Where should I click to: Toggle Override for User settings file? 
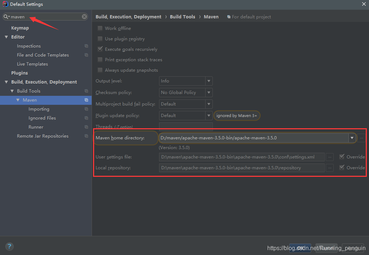pos(342,157)
